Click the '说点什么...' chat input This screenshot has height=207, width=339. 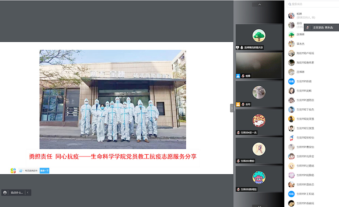[x=17, y=193]
